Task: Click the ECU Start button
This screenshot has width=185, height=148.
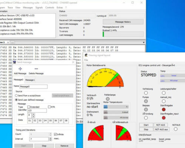Action: coord(146,125)
